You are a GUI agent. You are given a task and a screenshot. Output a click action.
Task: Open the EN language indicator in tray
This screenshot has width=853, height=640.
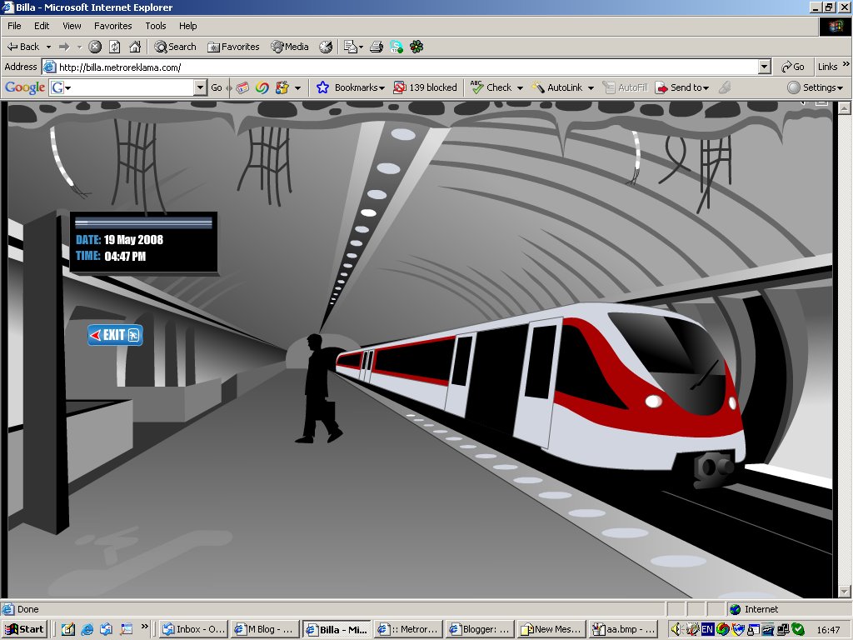point(707,629)
